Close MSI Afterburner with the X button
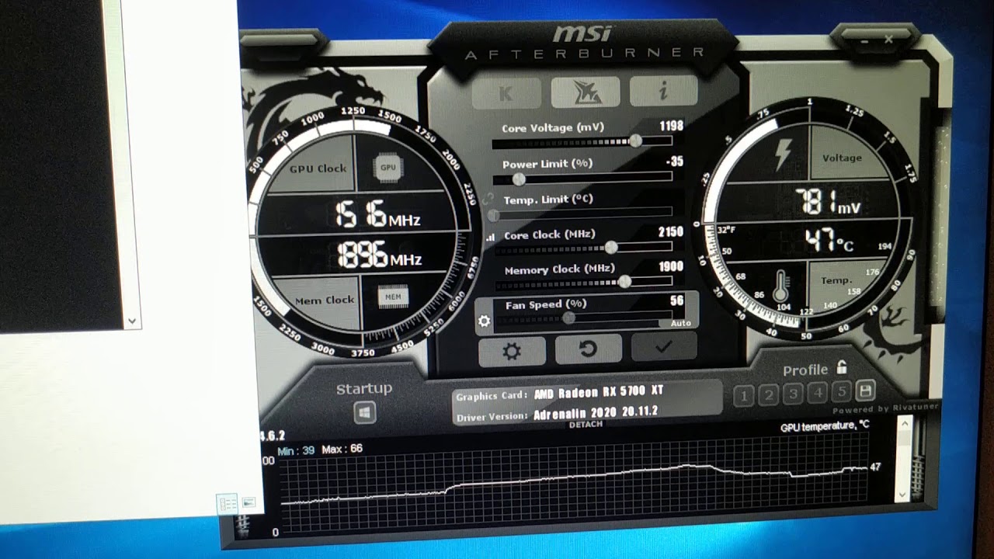 click(888, 38)
